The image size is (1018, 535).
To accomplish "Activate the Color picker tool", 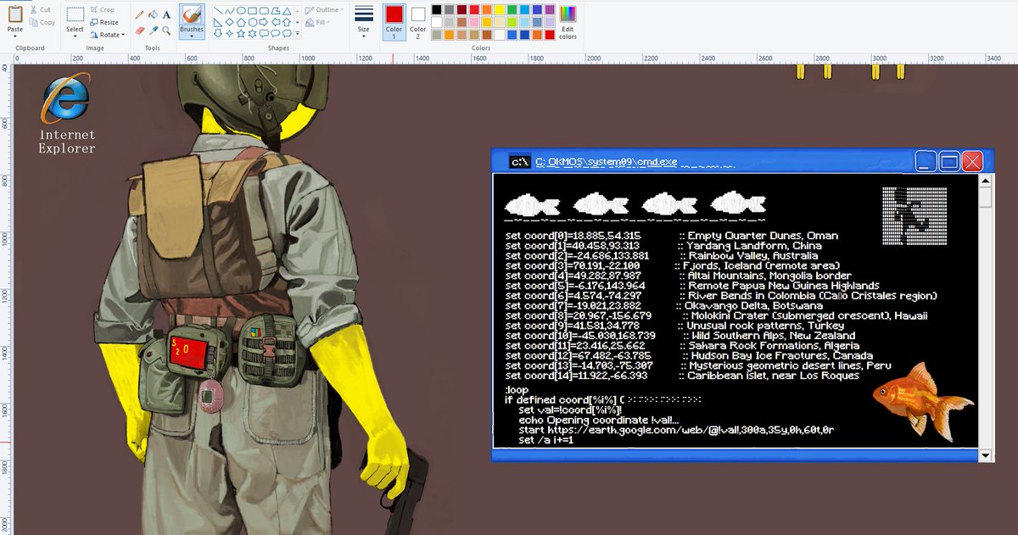I will tap(153, 31).
